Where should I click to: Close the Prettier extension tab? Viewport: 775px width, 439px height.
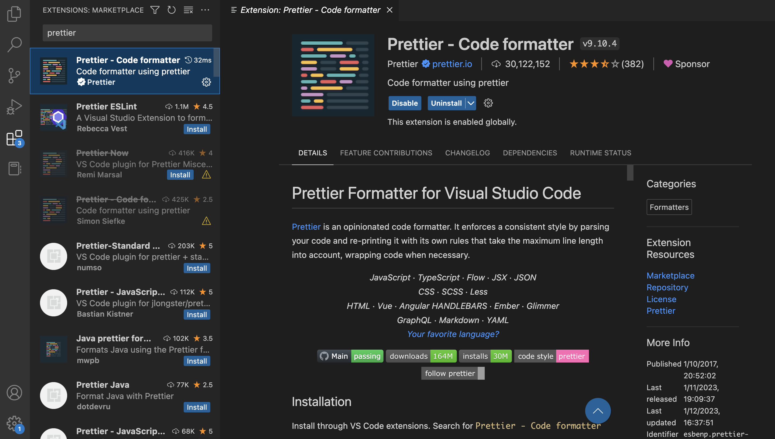pyautogui.click(x=389, y=10)
